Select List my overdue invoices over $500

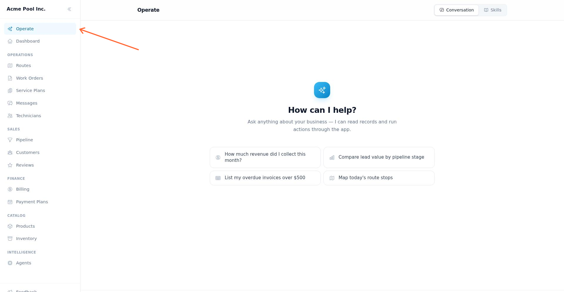265,178
